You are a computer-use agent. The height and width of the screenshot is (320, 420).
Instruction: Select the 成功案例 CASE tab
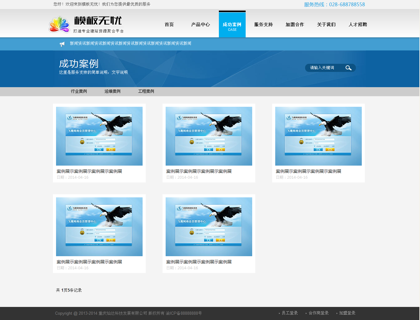(x=232, y=25)
